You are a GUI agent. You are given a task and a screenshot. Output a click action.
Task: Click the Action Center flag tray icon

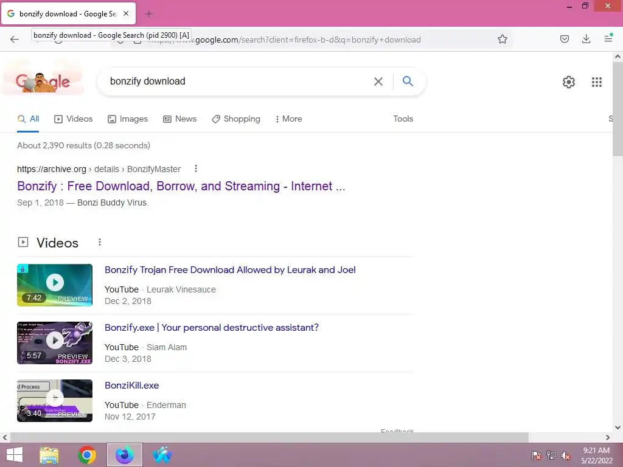[x=536, y=455]
